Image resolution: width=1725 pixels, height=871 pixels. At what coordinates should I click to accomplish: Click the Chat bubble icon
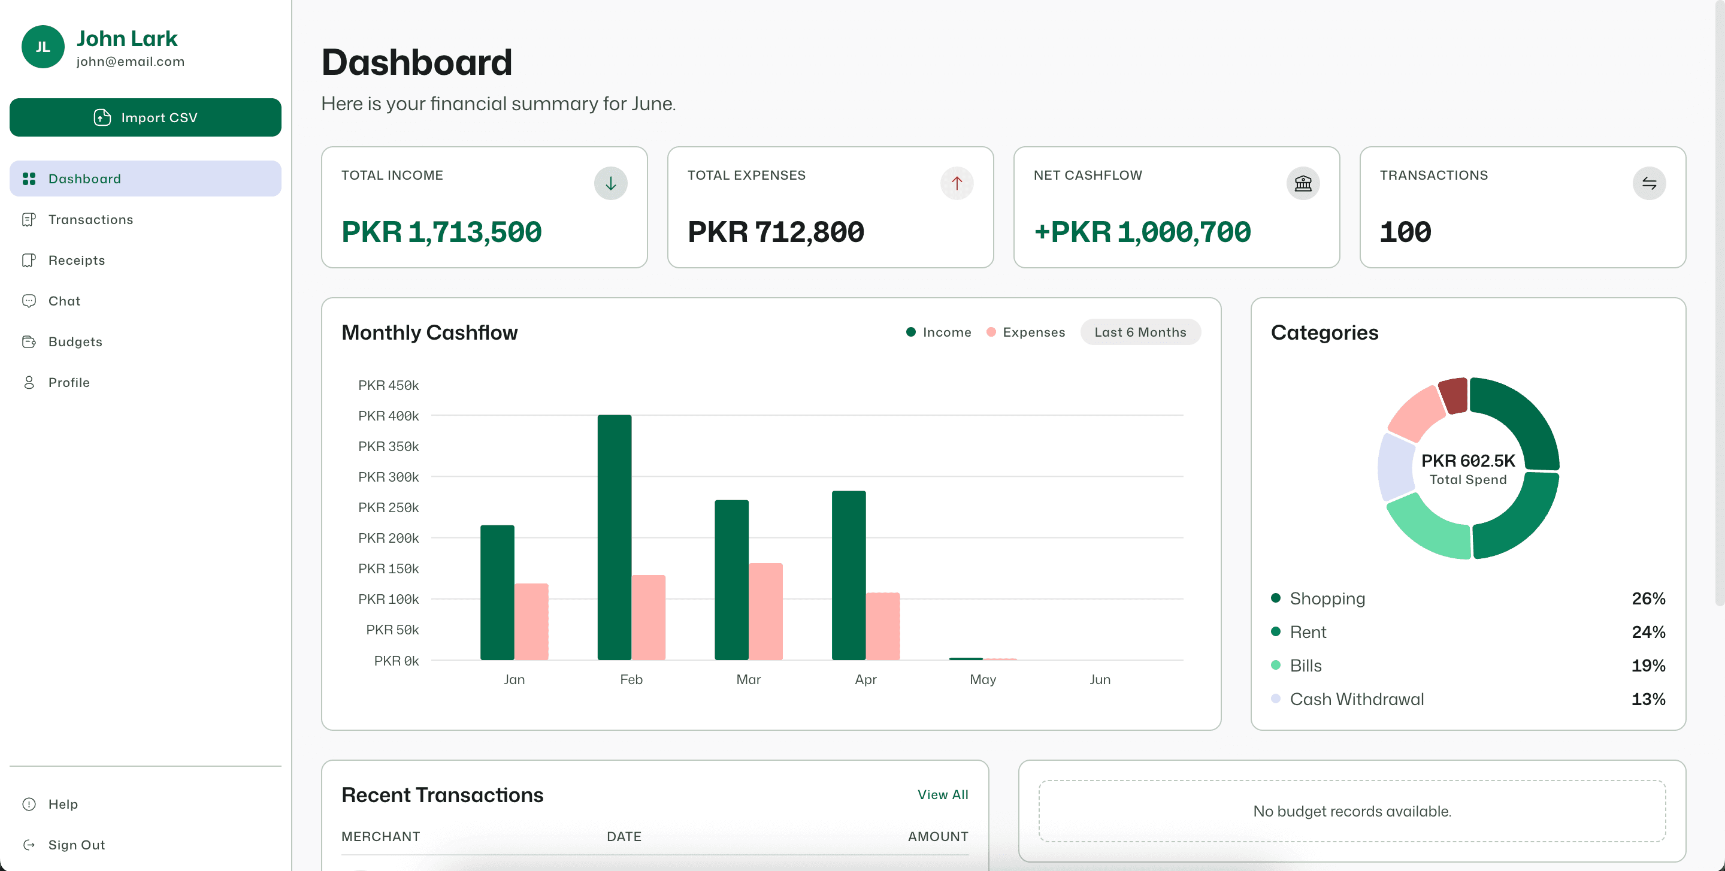point(29,301)
